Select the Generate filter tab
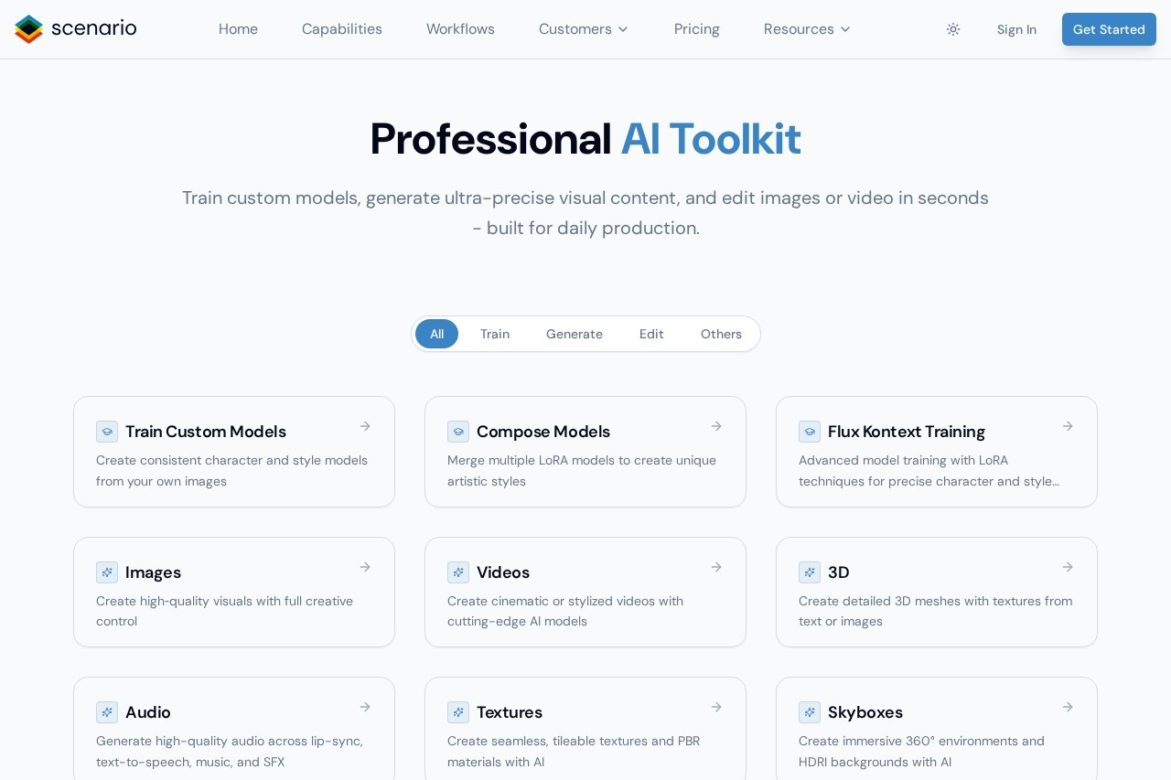 coord(575,334)
